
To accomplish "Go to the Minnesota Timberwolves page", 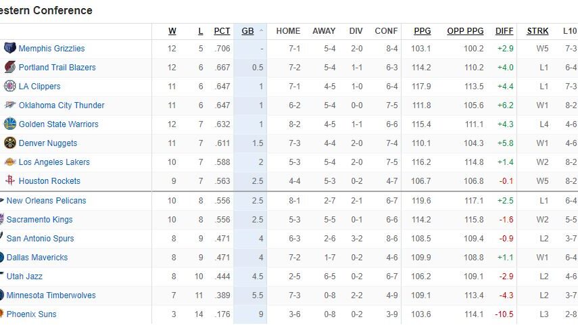I will (51, 295).
